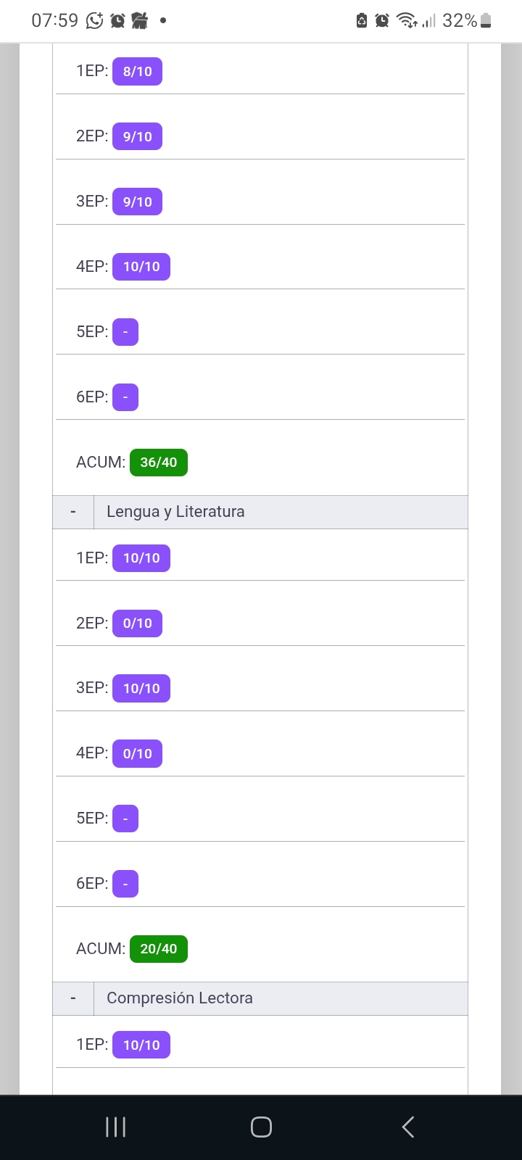522x1160 pixels.
Task: Click the 8/10 score badge for 1EP
Action: click(x=137, y=72)
